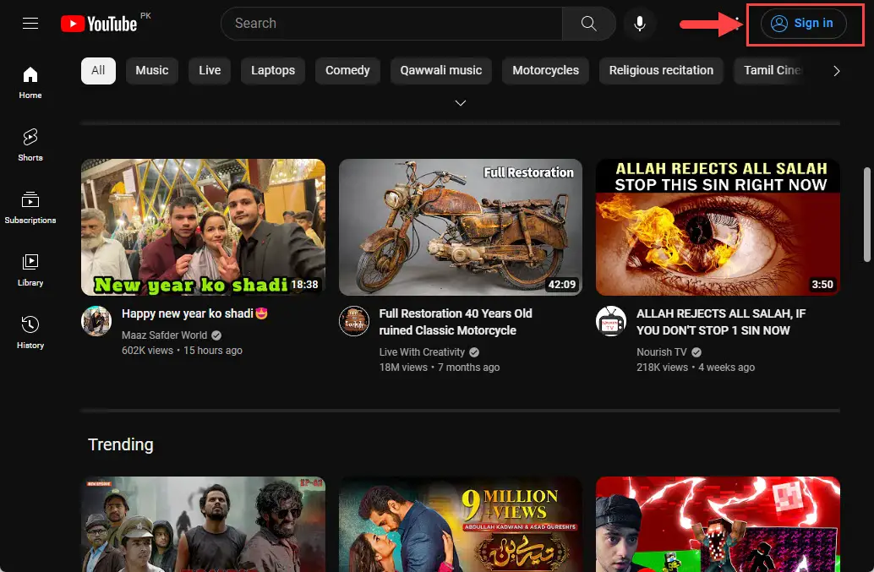Screen dimensions: 874x572
Task: Go to Home in sidebar
Action: click(30, 82)
